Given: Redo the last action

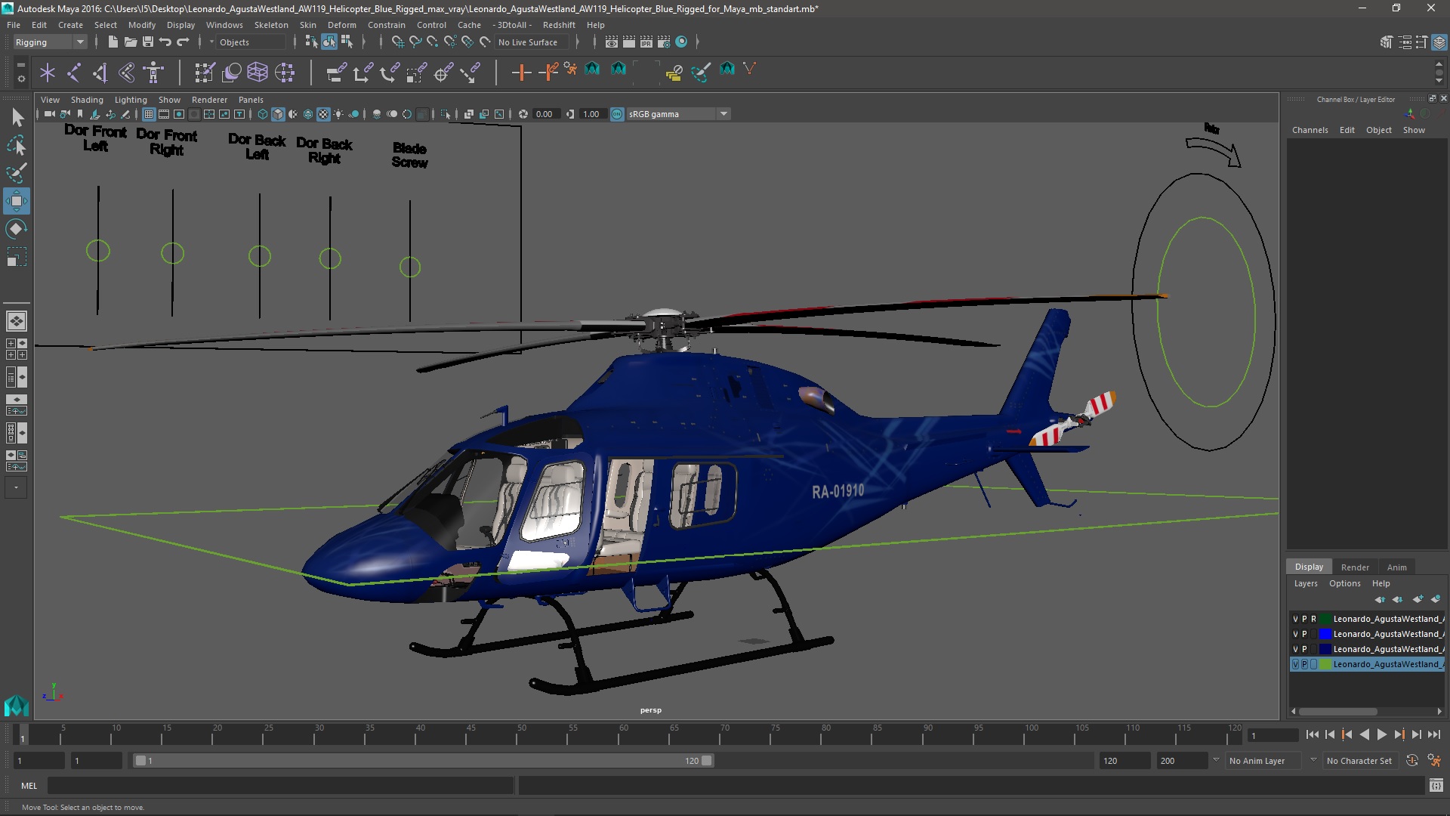Looking at the screenshot, I should (182, 42).
